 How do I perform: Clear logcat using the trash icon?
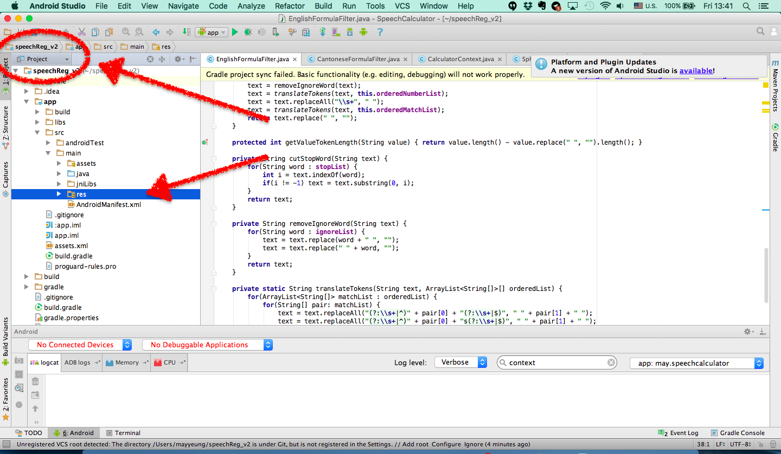(x=35, y=381)
